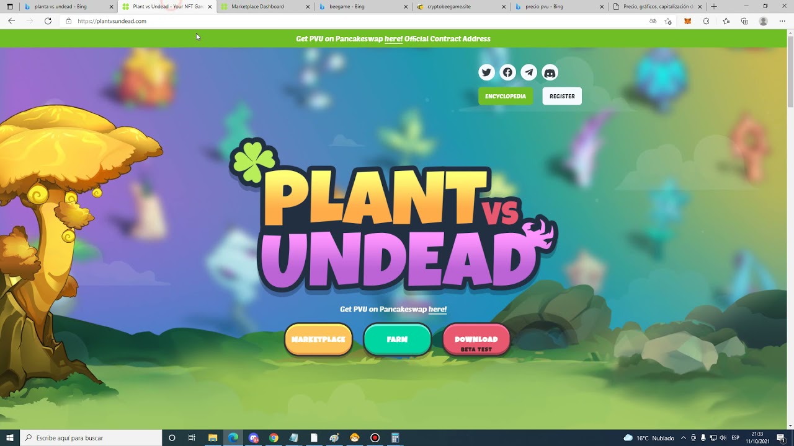Open the Collections icon

coord(744,21)
